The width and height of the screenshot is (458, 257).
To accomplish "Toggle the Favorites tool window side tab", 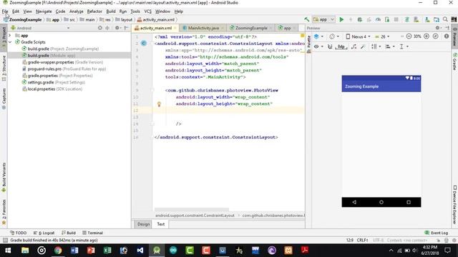I will 4,212.
